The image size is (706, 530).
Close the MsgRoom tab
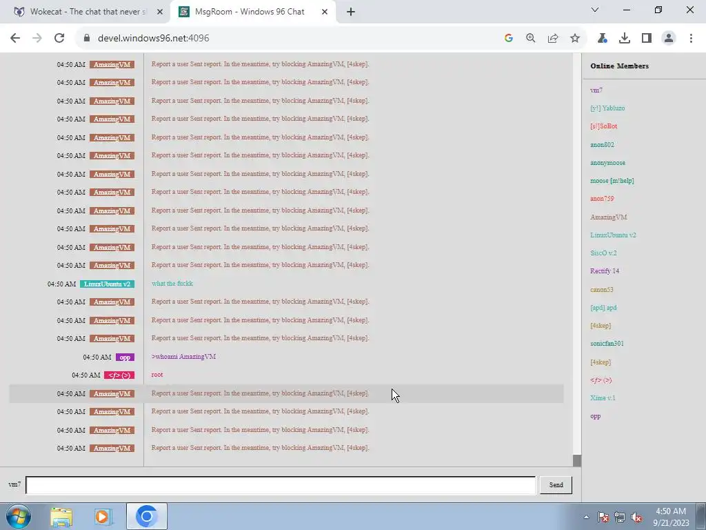(325, 12)
